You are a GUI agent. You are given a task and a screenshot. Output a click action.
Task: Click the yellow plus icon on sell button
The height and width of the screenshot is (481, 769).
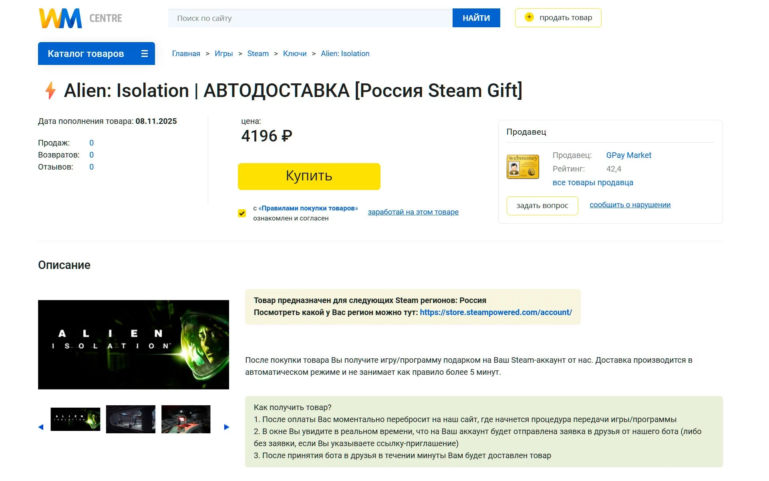tap(529, 17)
